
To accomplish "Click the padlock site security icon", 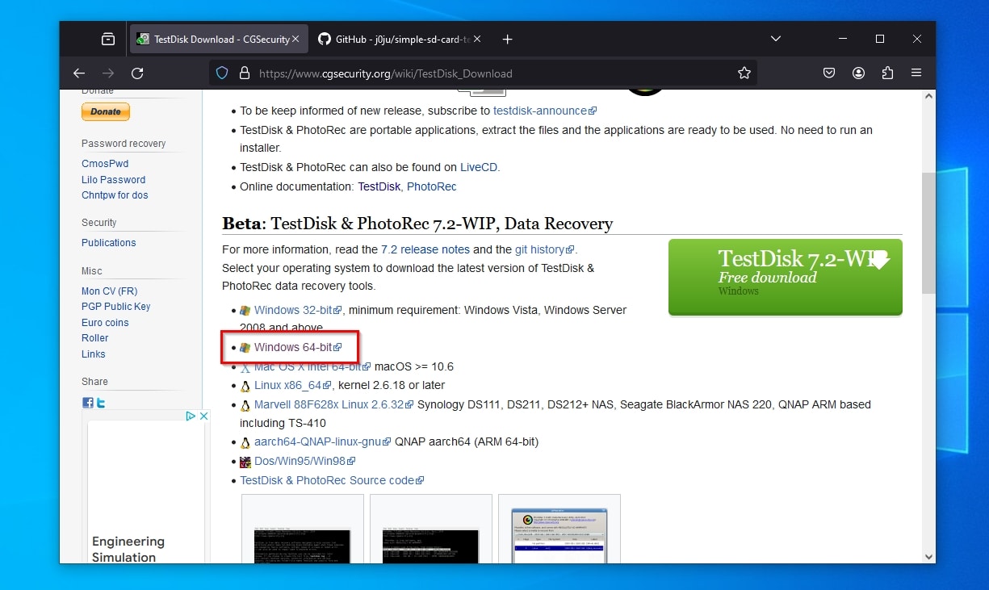I will click(245, 73).
